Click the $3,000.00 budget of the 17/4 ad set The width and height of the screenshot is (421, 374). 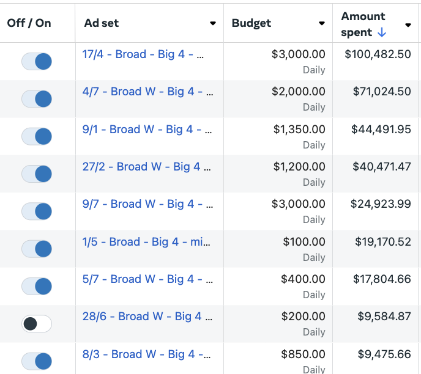[298, 54]
